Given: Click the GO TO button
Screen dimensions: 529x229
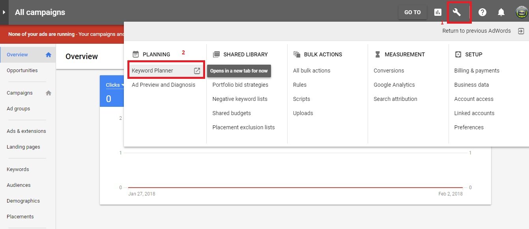Looking at the screenshot, I should pos(412,12).
